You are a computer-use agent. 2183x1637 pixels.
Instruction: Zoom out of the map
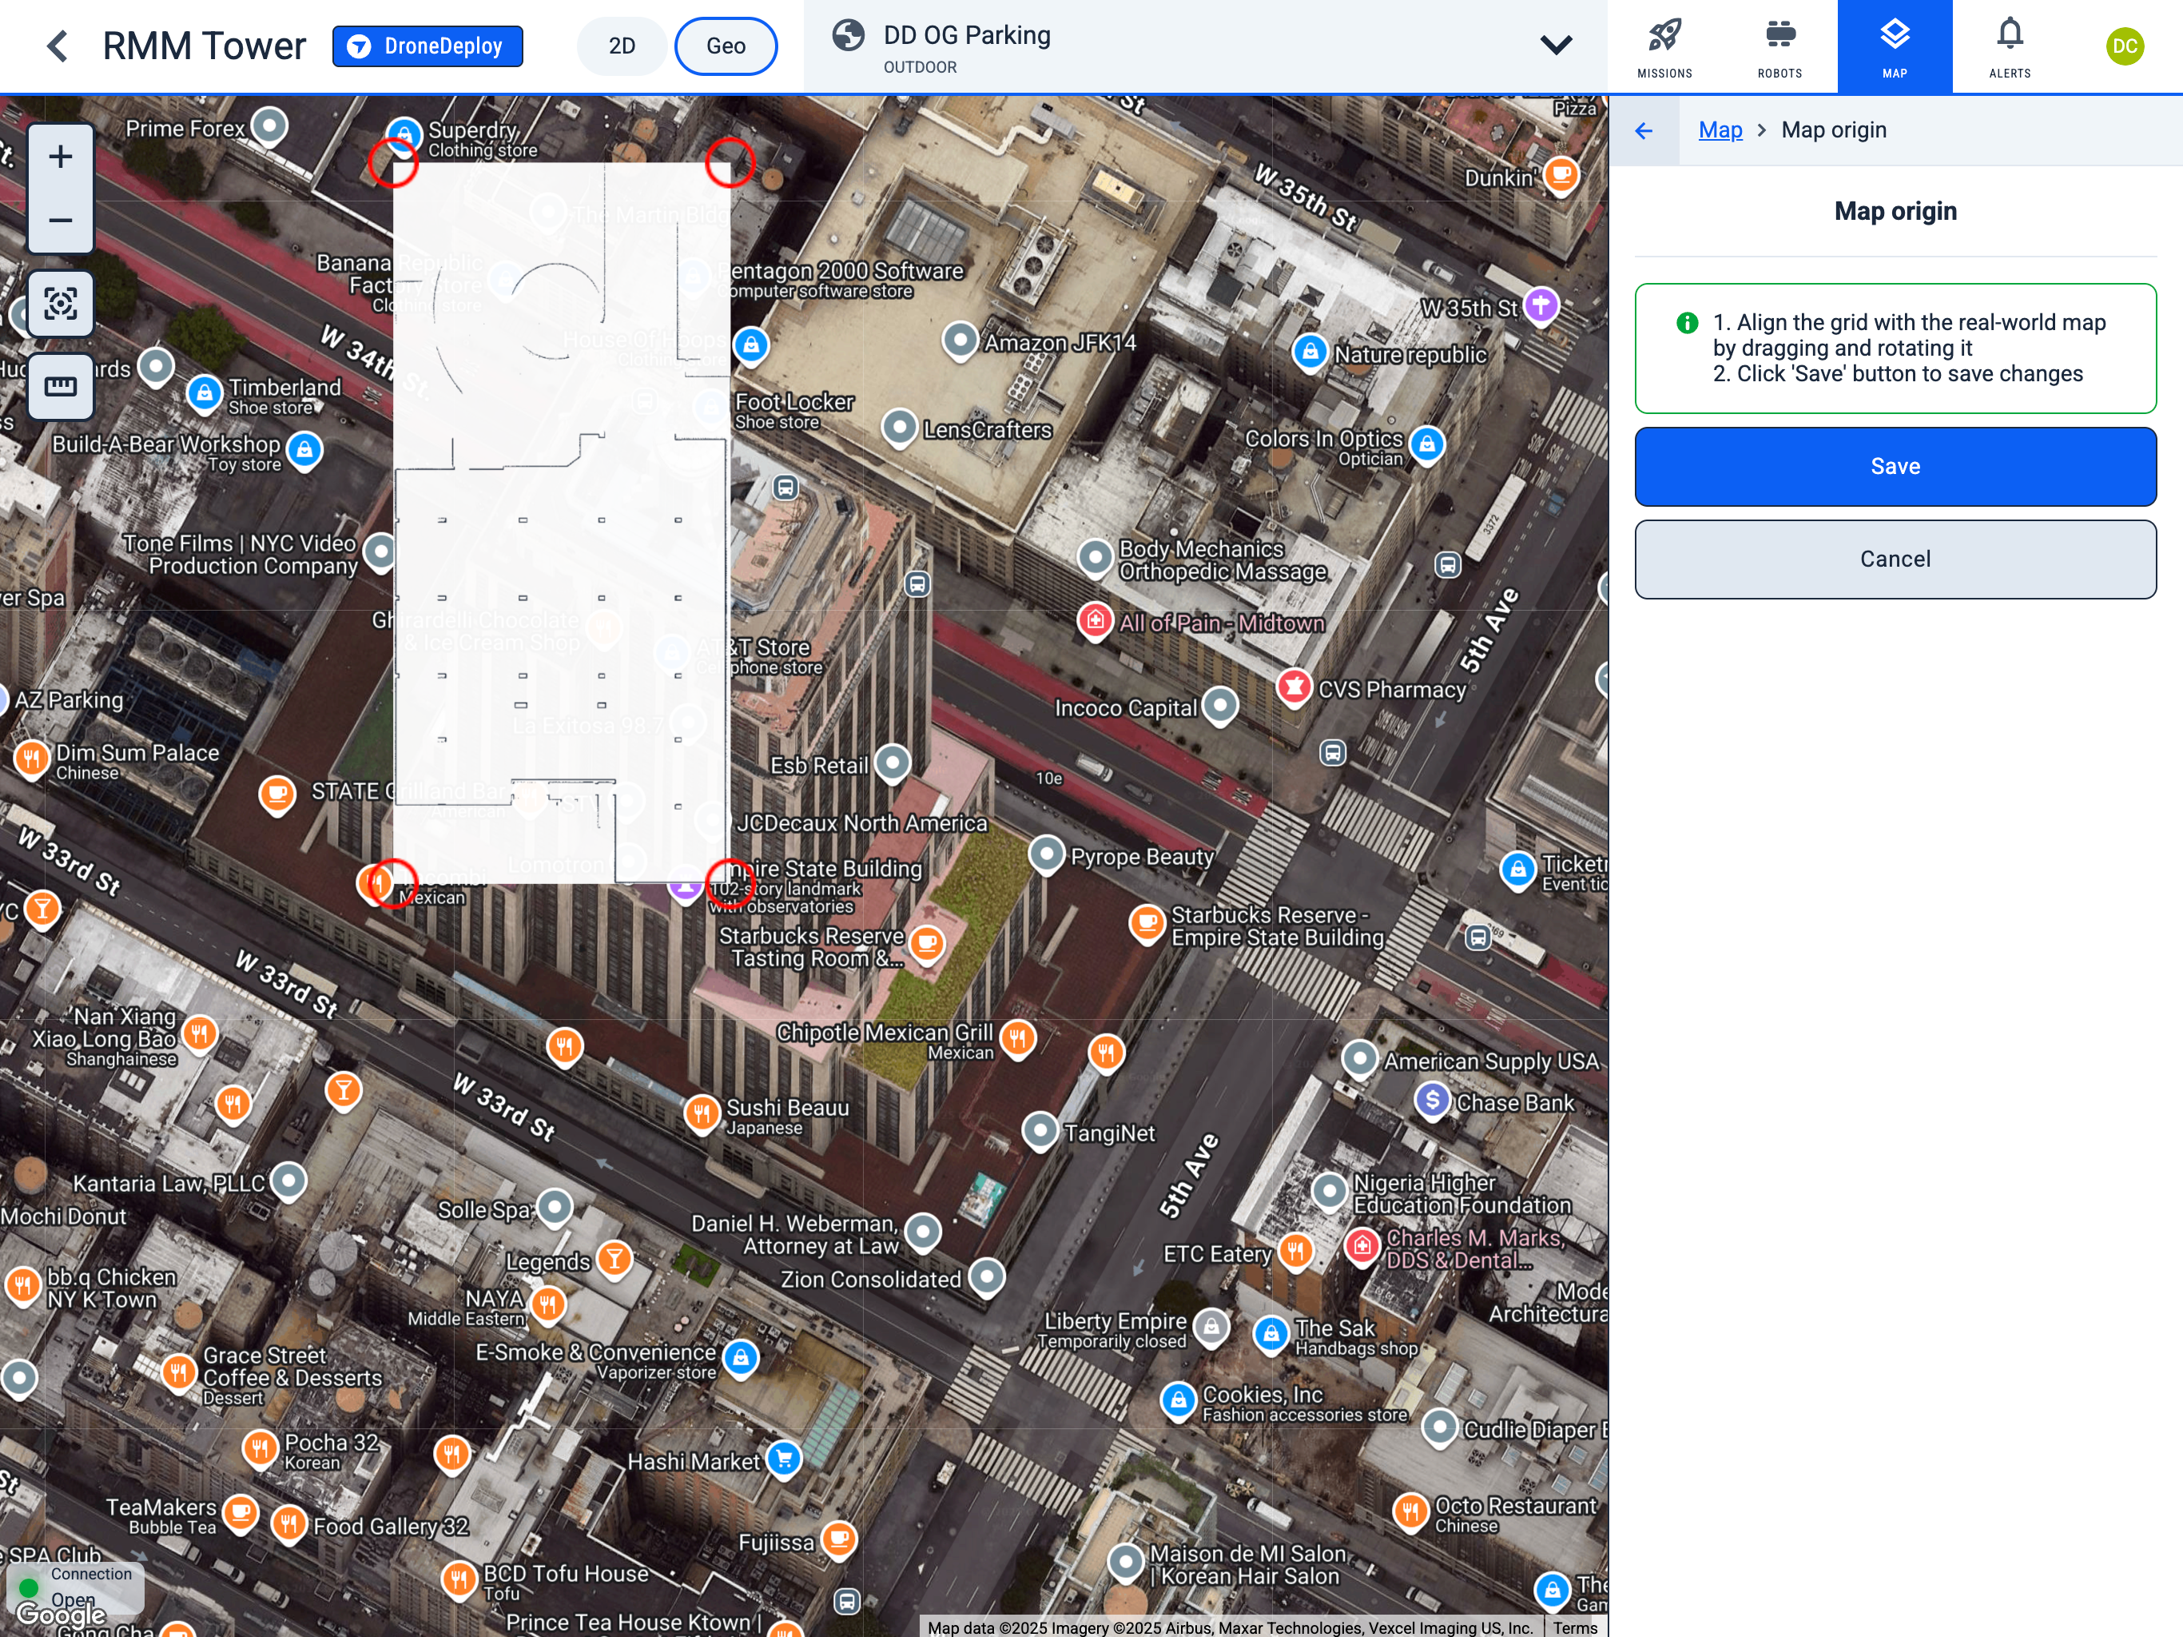tap(62, 219)
